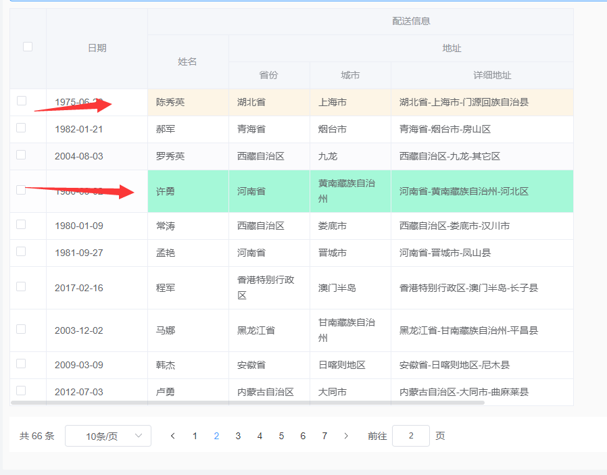The width and height of the screenshot is (607, 475).
Task: Check the checkbox on the 程军 row
Action: (x=20, y=287)
